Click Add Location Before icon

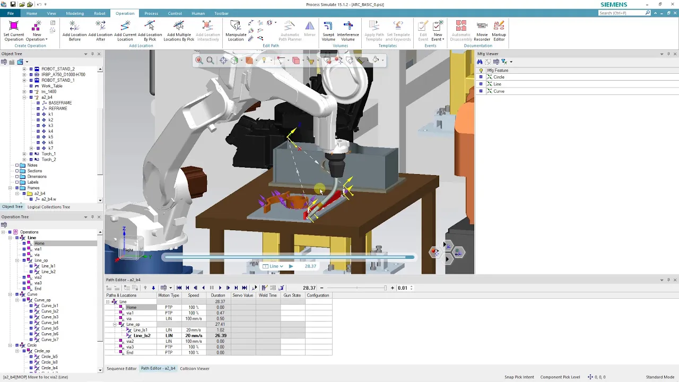pyautogui.click(x=74, y=26)
